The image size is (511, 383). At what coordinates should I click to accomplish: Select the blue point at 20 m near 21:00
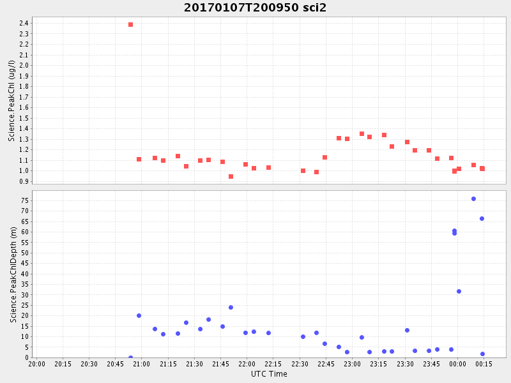[139, 315]
